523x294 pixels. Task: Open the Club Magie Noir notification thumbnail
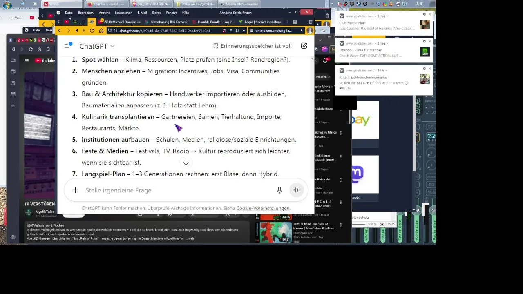pyautogui.click(x=425, y=24)
